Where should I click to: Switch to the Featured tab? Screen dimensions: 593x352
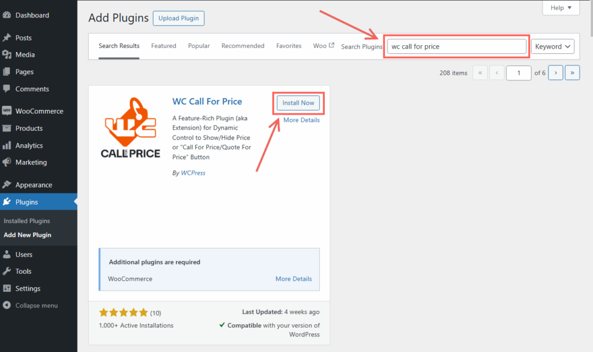tap(164, 46)
